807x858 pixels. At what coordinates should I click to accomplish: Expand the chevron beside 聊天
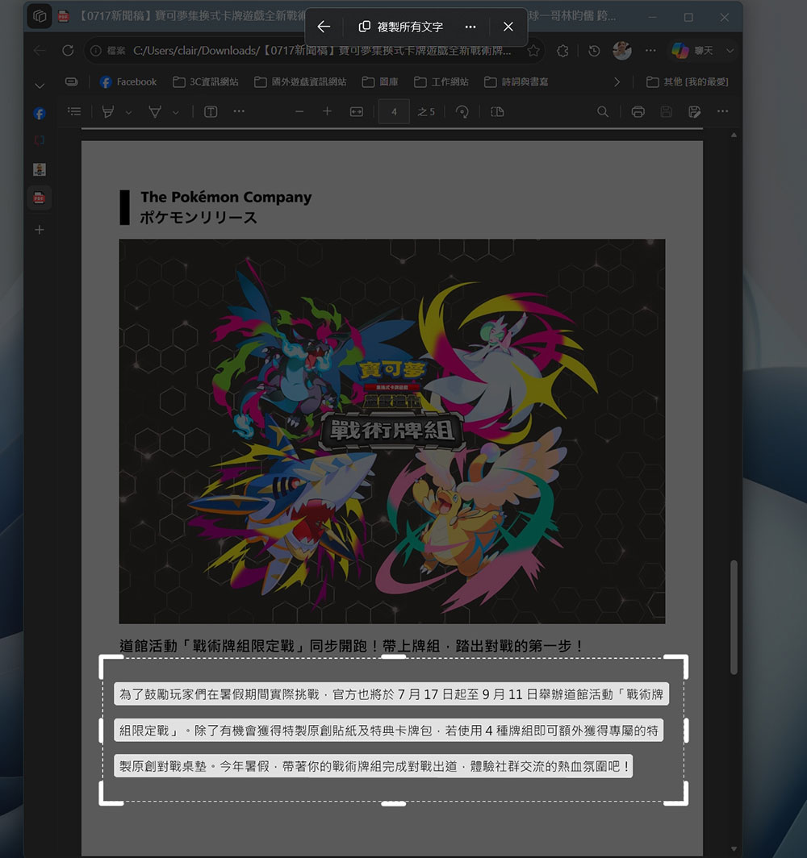point(730,51)
